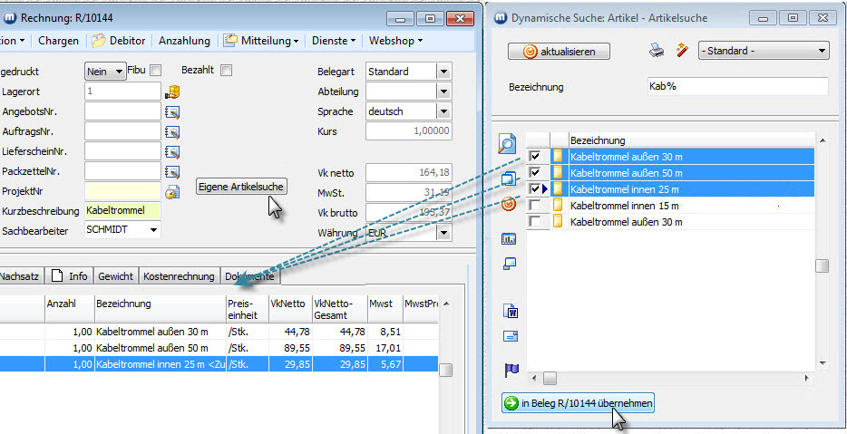847x434 pixels.
Task: Open the Mitteilung menu
Action: pyautogui.click(x=261, y=41)
